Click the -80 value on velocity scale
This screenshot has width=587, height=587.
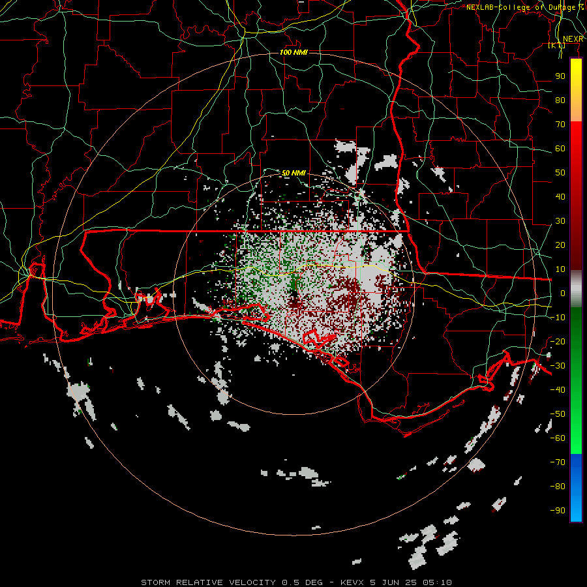pos(558,487)
